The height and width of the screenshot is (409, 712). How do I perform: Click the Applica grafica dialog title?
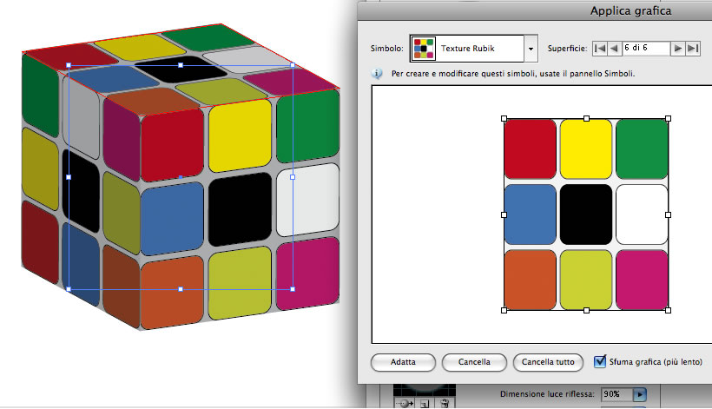630,11
